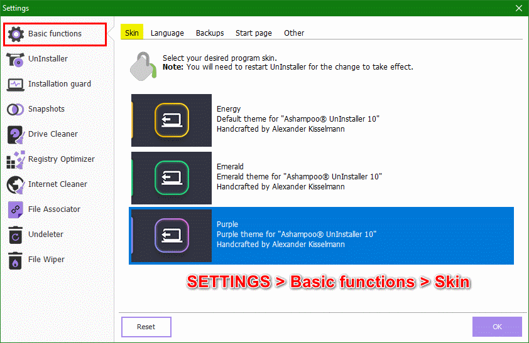Open the Skin tab

coord(132,33)
